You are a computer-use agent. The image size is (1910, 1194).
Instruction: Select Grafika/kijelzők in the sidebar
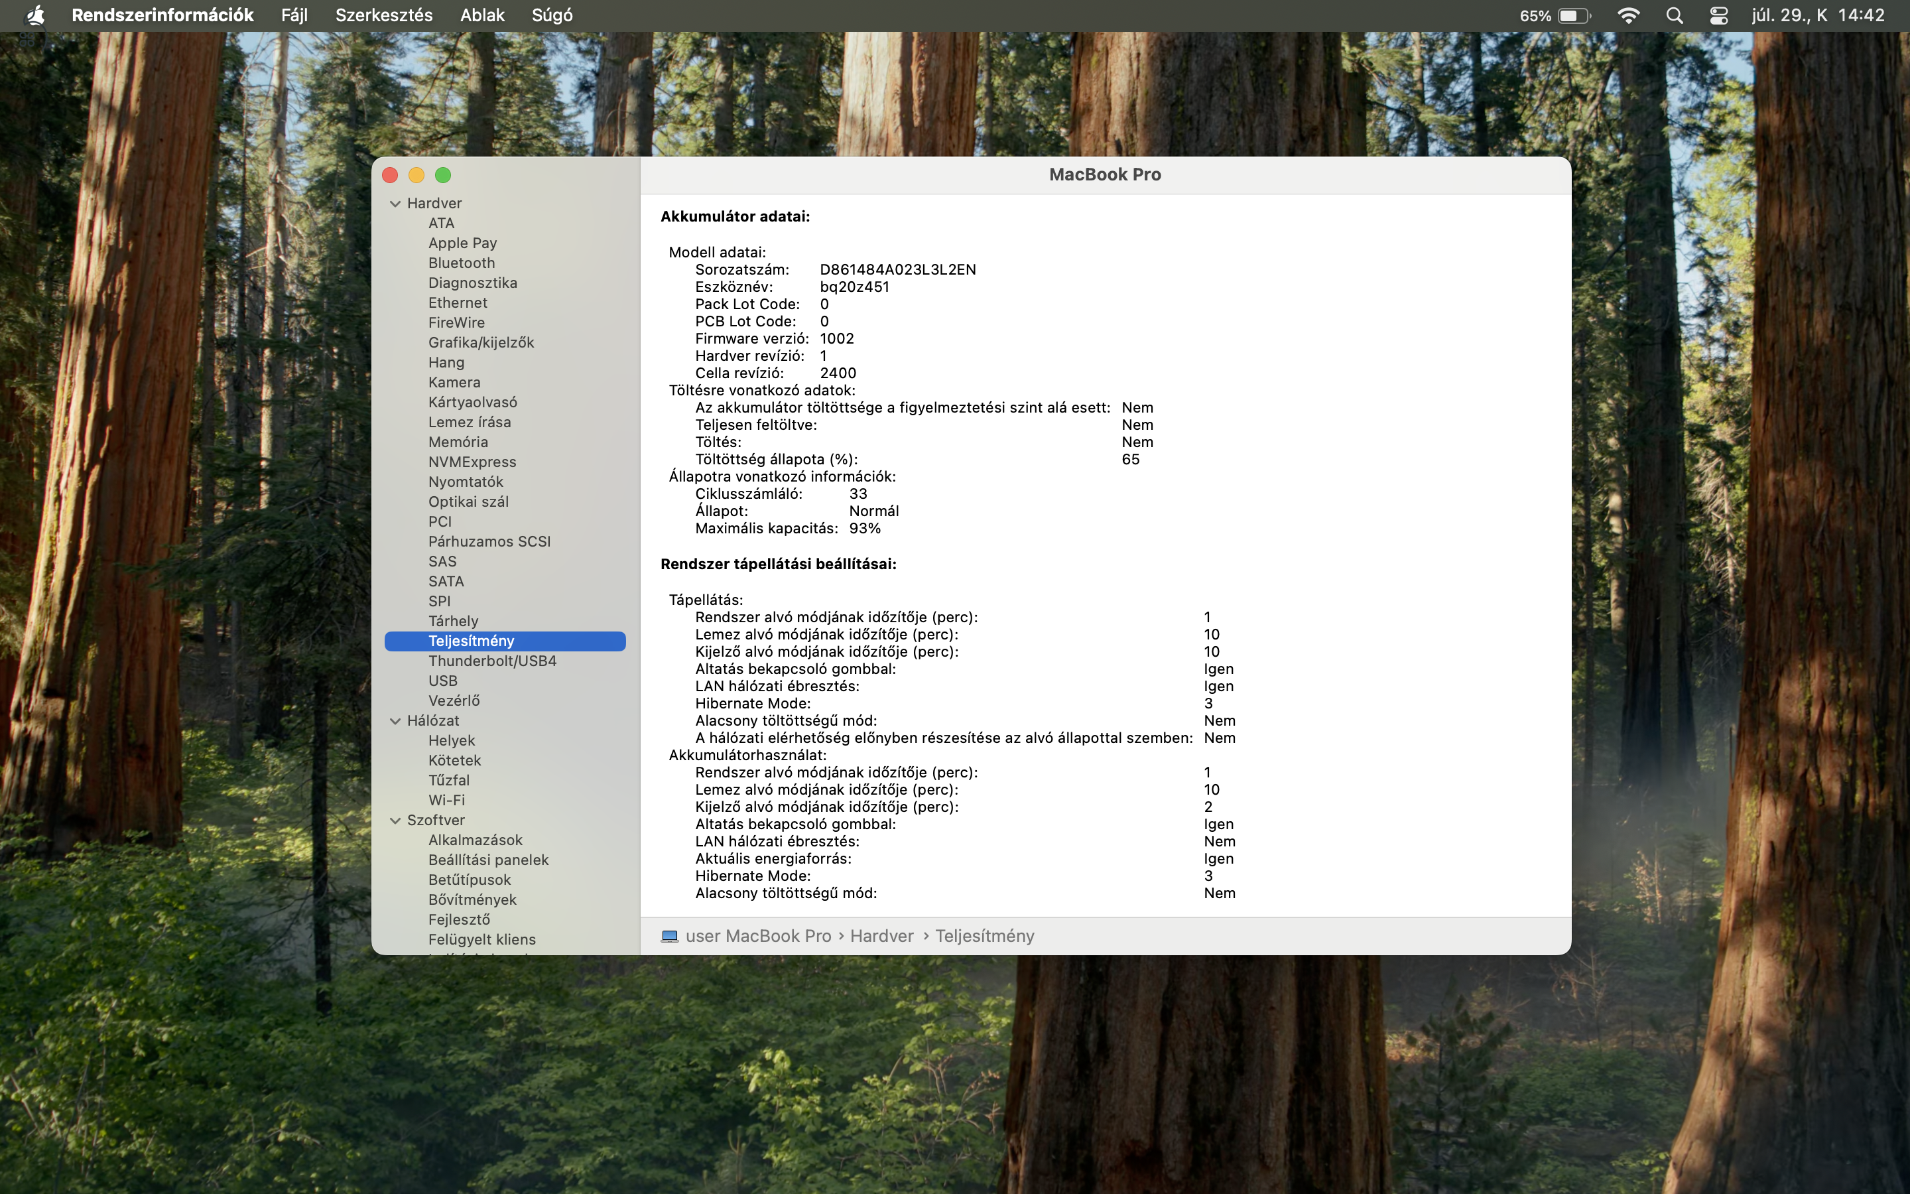click(505, 343)
